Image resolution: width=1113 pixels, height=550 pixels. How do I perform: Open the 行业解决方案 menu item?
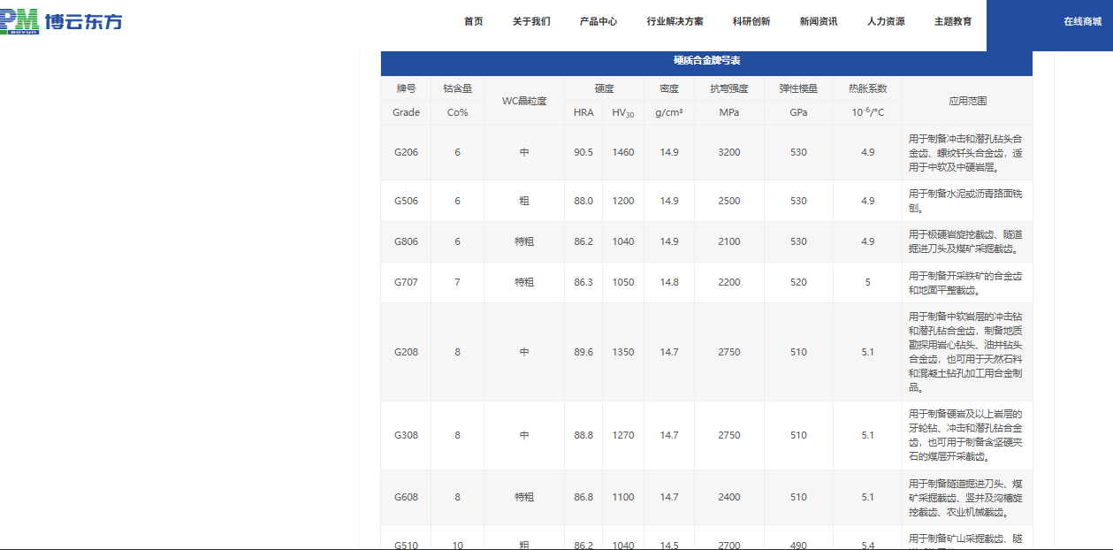[675, 21]
